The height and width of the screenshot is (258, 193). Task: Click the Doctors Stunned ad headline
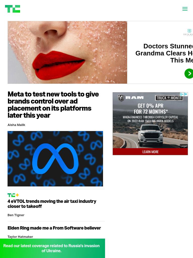click(164, 53)
